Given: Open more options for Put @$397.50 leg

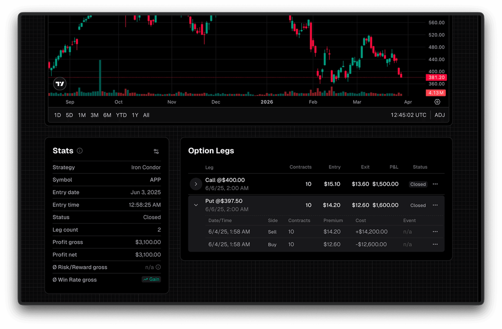Looking at the screenshot, I should click(x=435, y=205).
